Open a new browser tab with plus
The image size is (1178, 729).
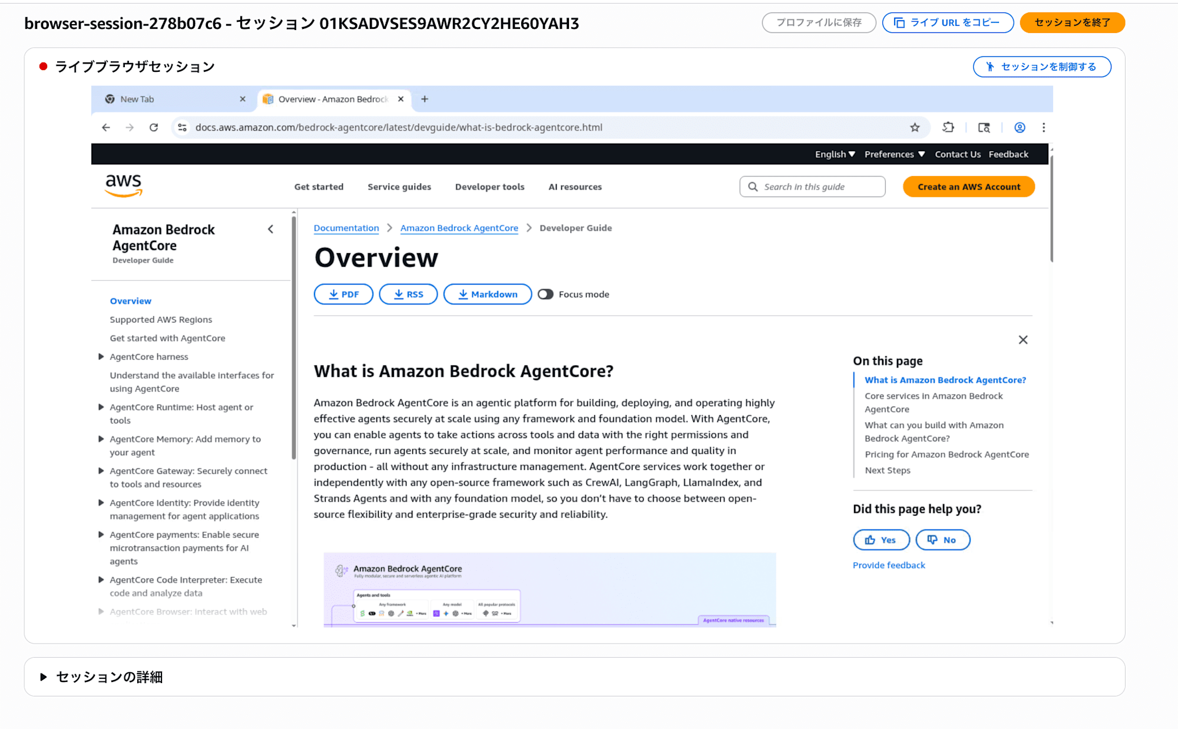[x=425, y=99]
